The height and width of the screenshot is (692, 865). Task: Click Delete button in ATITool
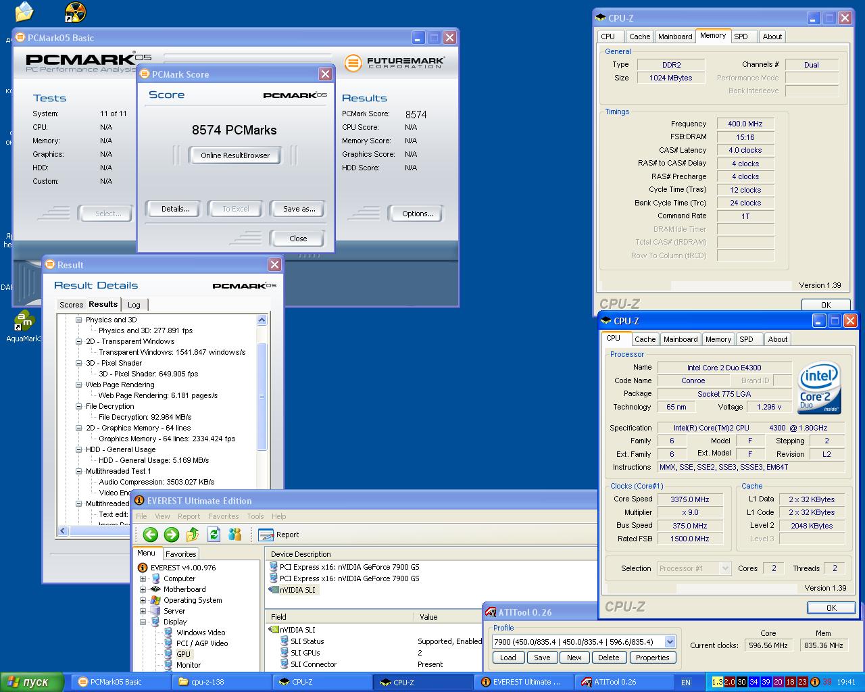click(x=608, y=658)
